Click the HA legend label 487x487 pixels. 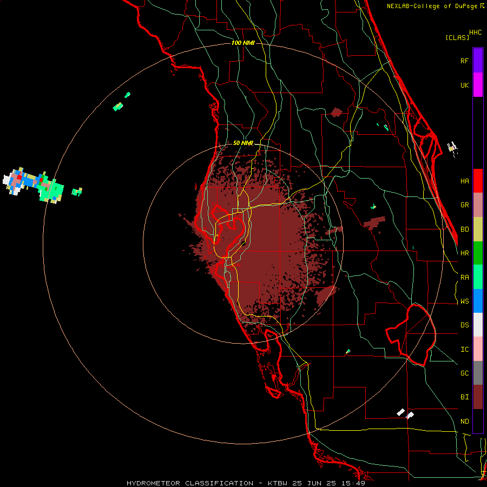click(464, 181)
